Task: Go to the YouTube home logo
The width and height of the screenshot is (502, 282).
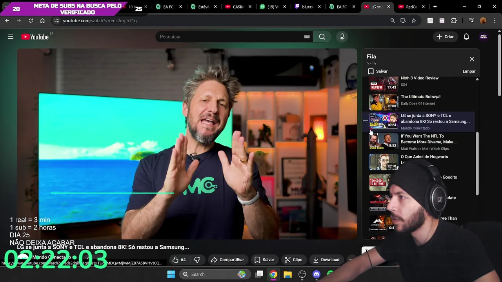Action: (35, 37)
